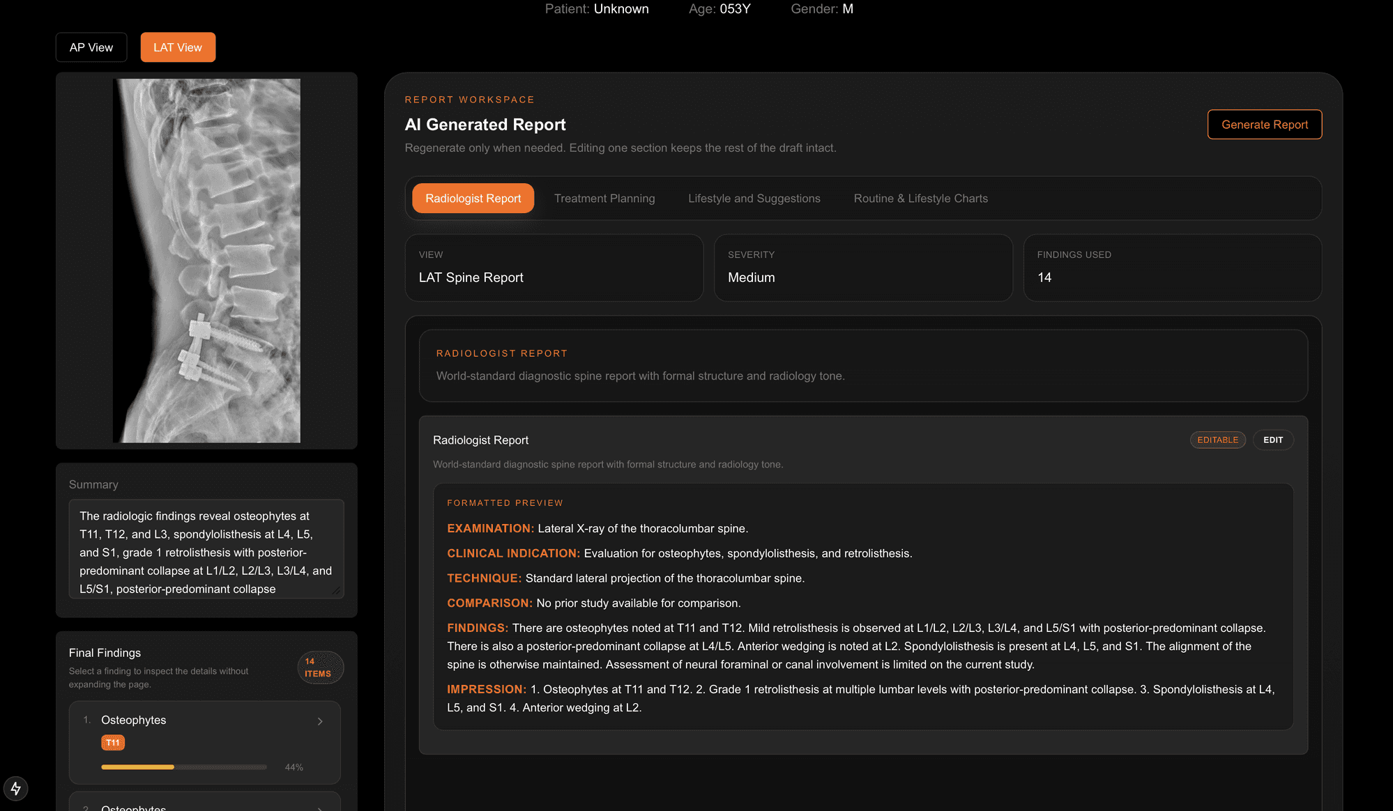Click the RADIOLOGIST REPORT header card
The width and height of the screenshot is (1393, 811).
[x=863, y=366]
